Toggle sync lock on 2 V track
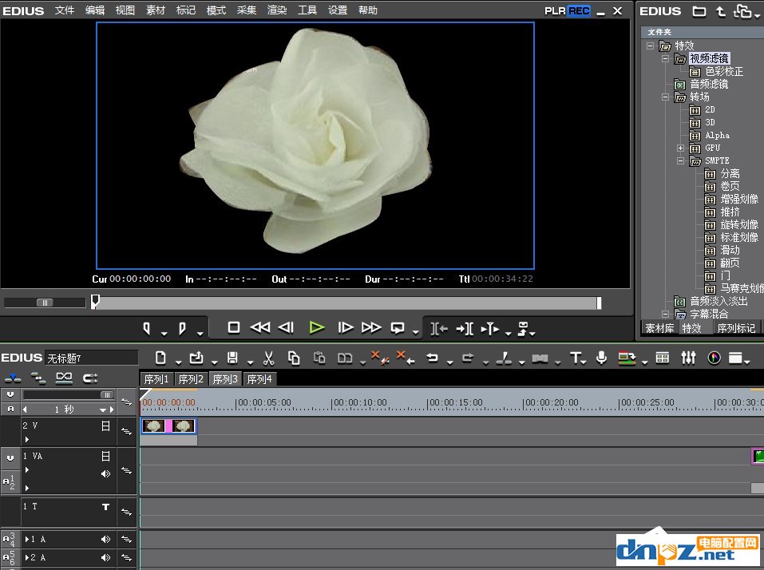 pyautogui.click(x=127, y=431)
